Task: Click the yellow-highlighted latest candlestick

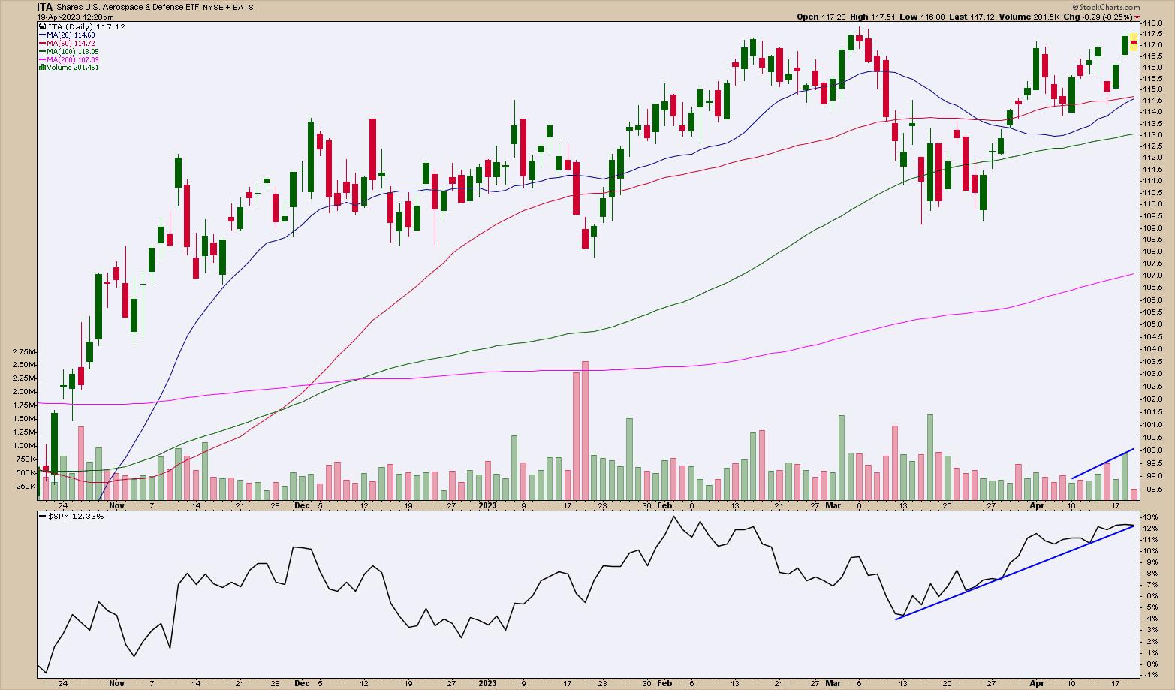Action: coord(1133,41)
